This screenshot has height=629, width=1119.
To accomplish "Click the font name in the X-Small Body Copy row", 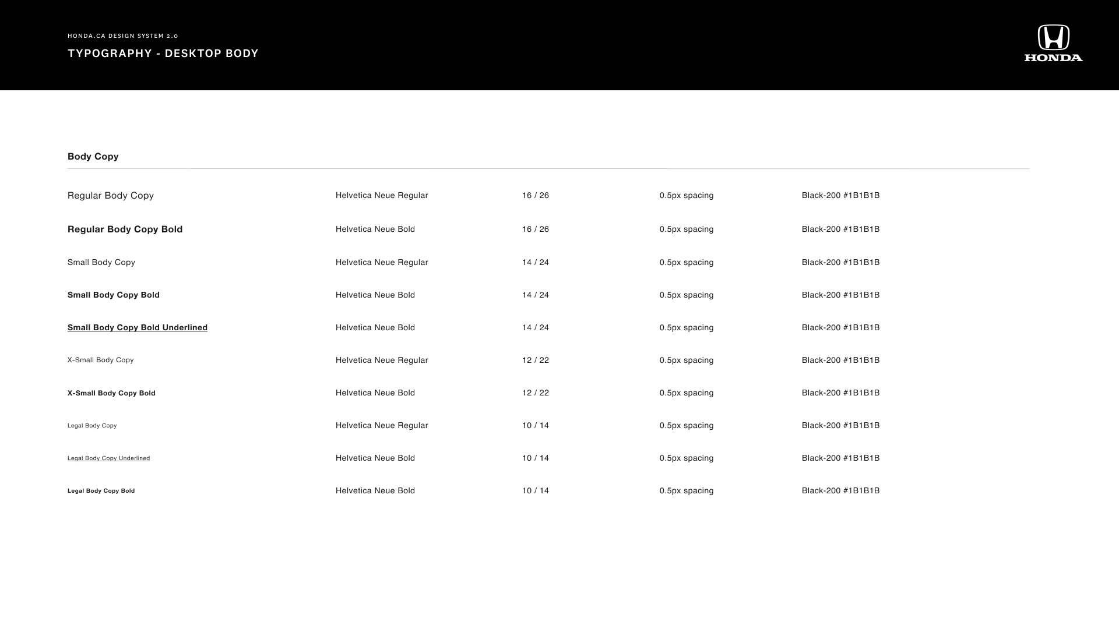I will click(x=382, y=361).
